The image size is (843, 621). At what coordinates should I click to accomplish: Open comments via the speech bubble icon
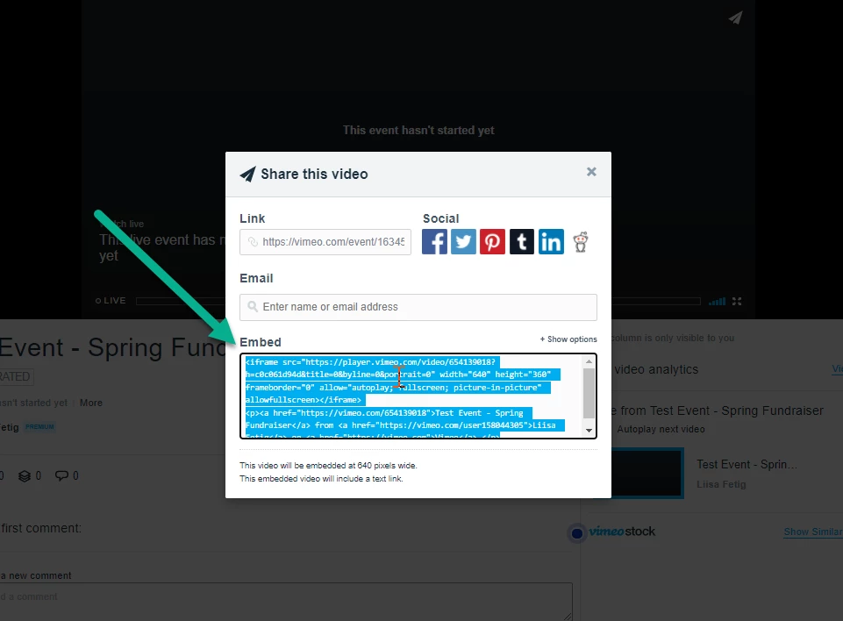pyautogui.click(x=61, y=475)
